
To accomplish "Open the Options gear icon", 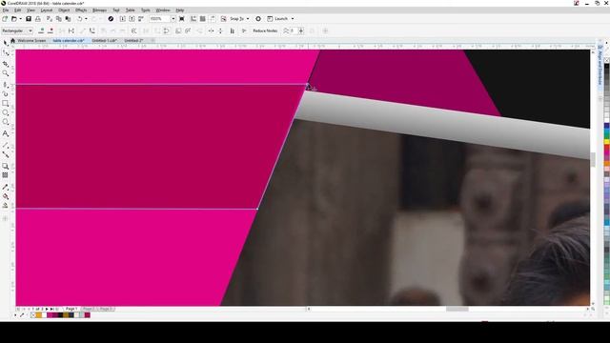I will [258, 19].
